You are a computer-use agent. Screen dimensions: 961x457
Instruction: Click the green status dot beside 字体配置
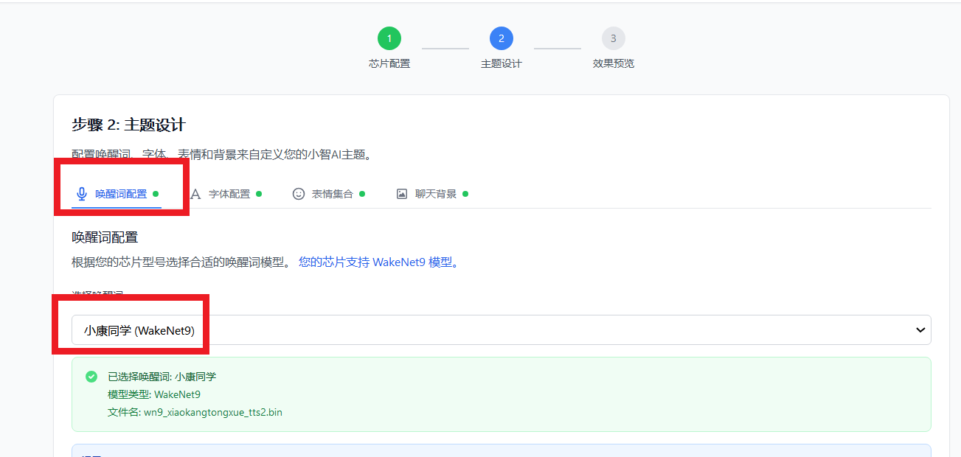(259, 194)
